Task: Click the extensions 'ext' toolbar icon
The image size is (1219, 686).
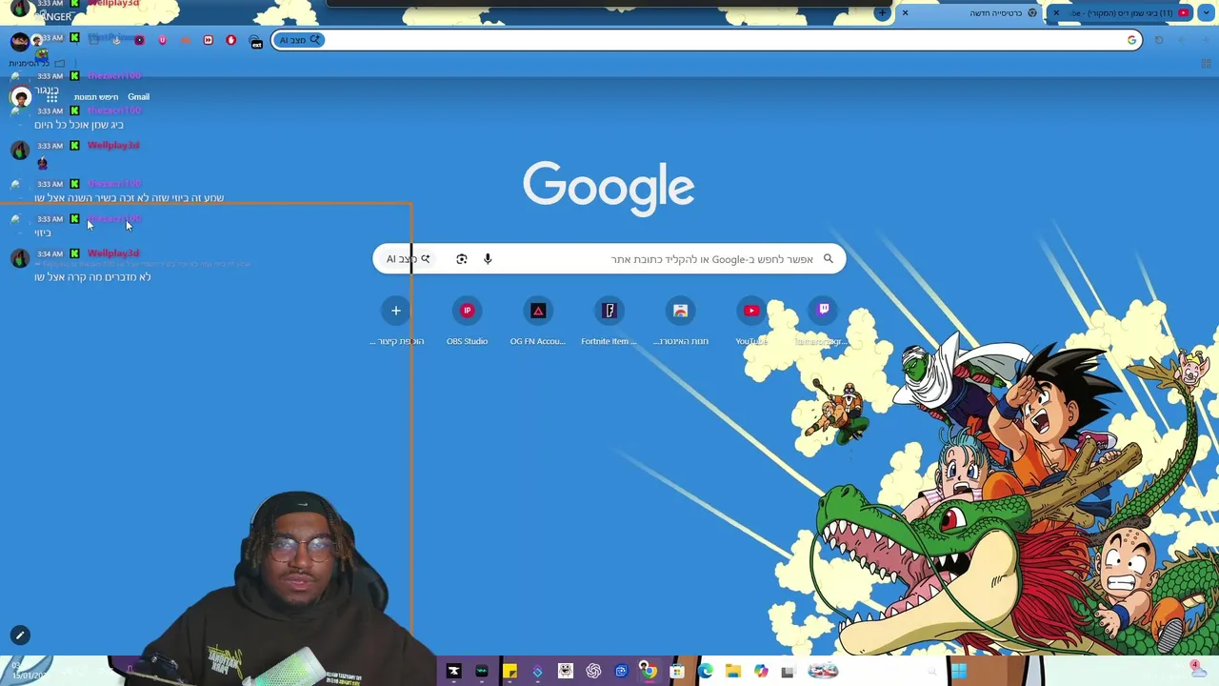Action: 255,41
